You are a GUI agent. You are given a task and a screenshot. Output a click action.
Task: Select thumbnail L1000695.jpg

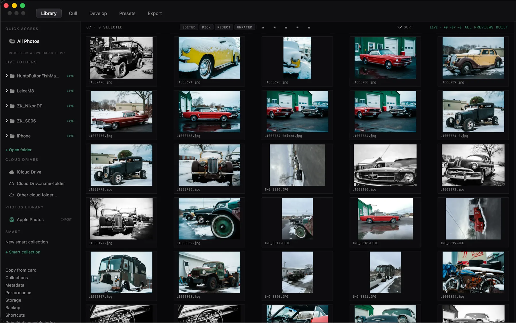click(x=297, y=58)
